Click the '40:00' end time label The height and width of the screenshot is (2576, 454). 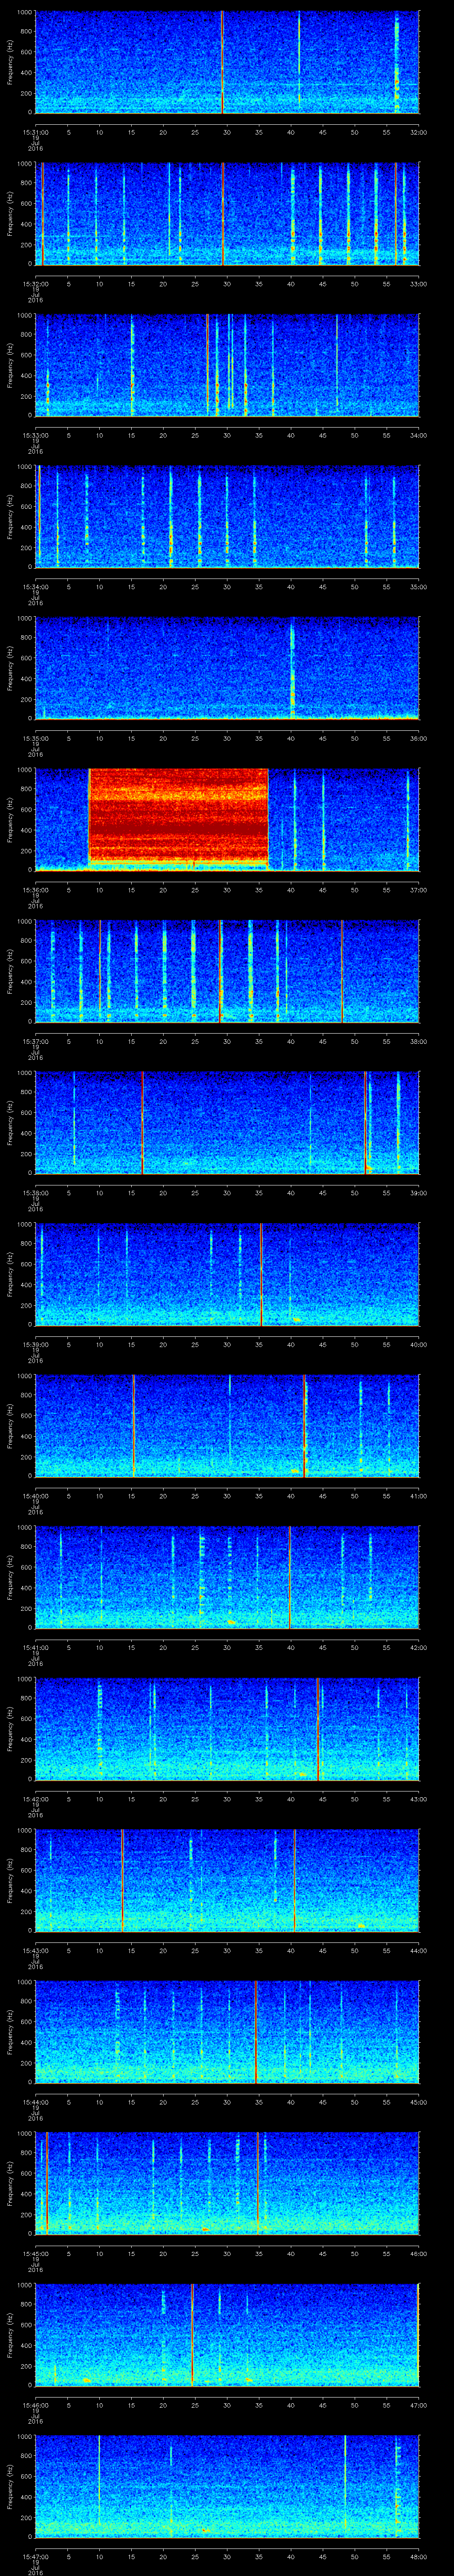click(418, 1344)
